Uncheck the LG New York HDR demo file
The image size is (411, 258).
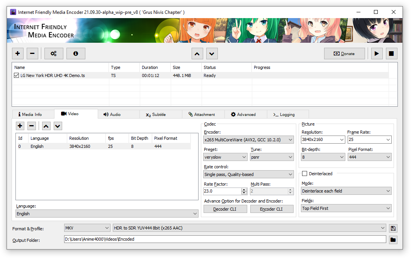click(x=15, y=75)
